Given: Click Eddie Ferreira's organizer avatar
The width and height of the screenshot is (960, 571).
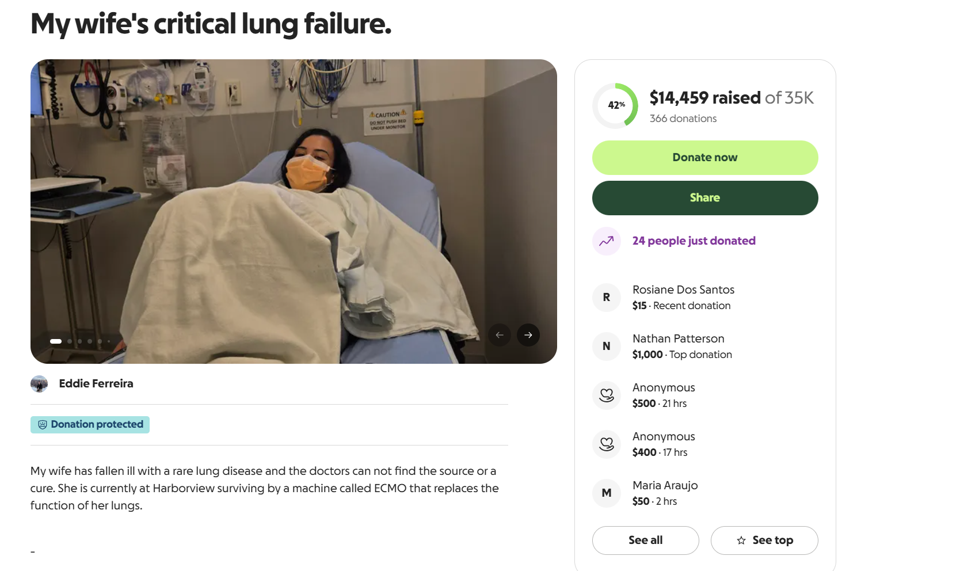Looking at the screenshot, I should tap(39, 384).
